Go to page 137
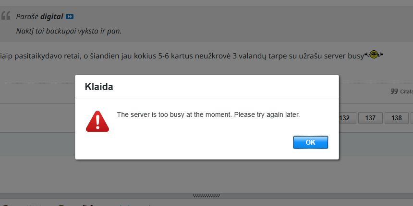 [x=370, y=118]
